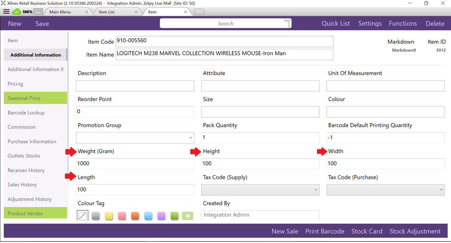The image size is (451, 243).
Task: Select the green colour tag
Action: pos(174,216)
